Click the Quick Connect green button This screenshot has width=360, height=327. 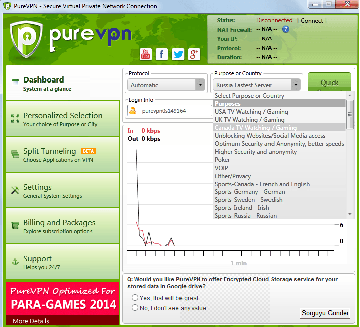pos(329,83)
